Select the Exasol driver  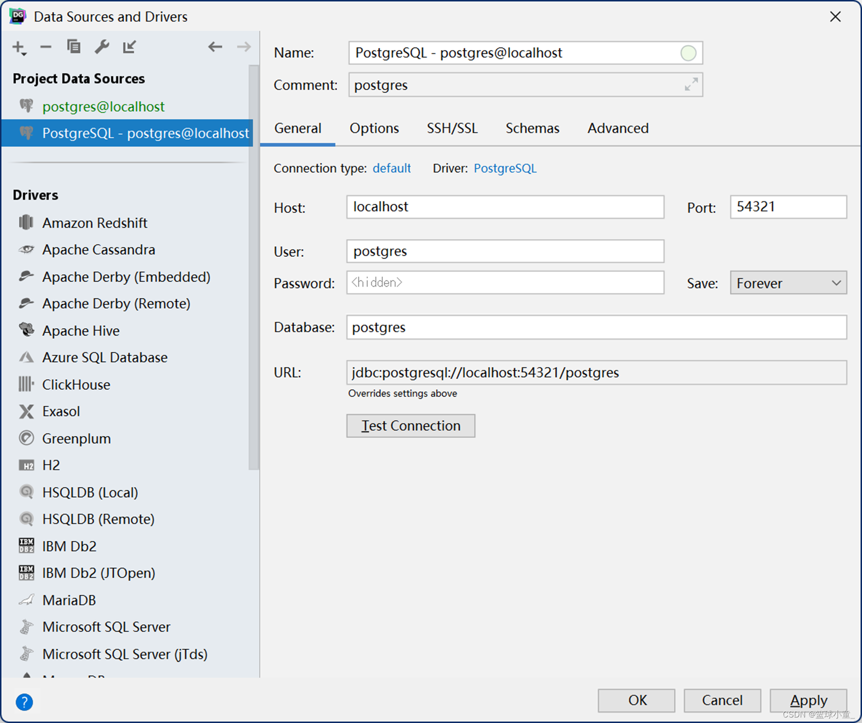tap(61, 411)
